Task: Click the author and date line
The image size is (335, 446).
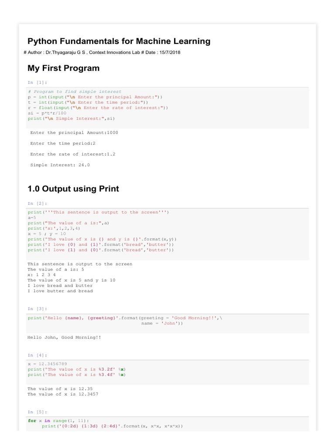Action: [x=102, y=53]
